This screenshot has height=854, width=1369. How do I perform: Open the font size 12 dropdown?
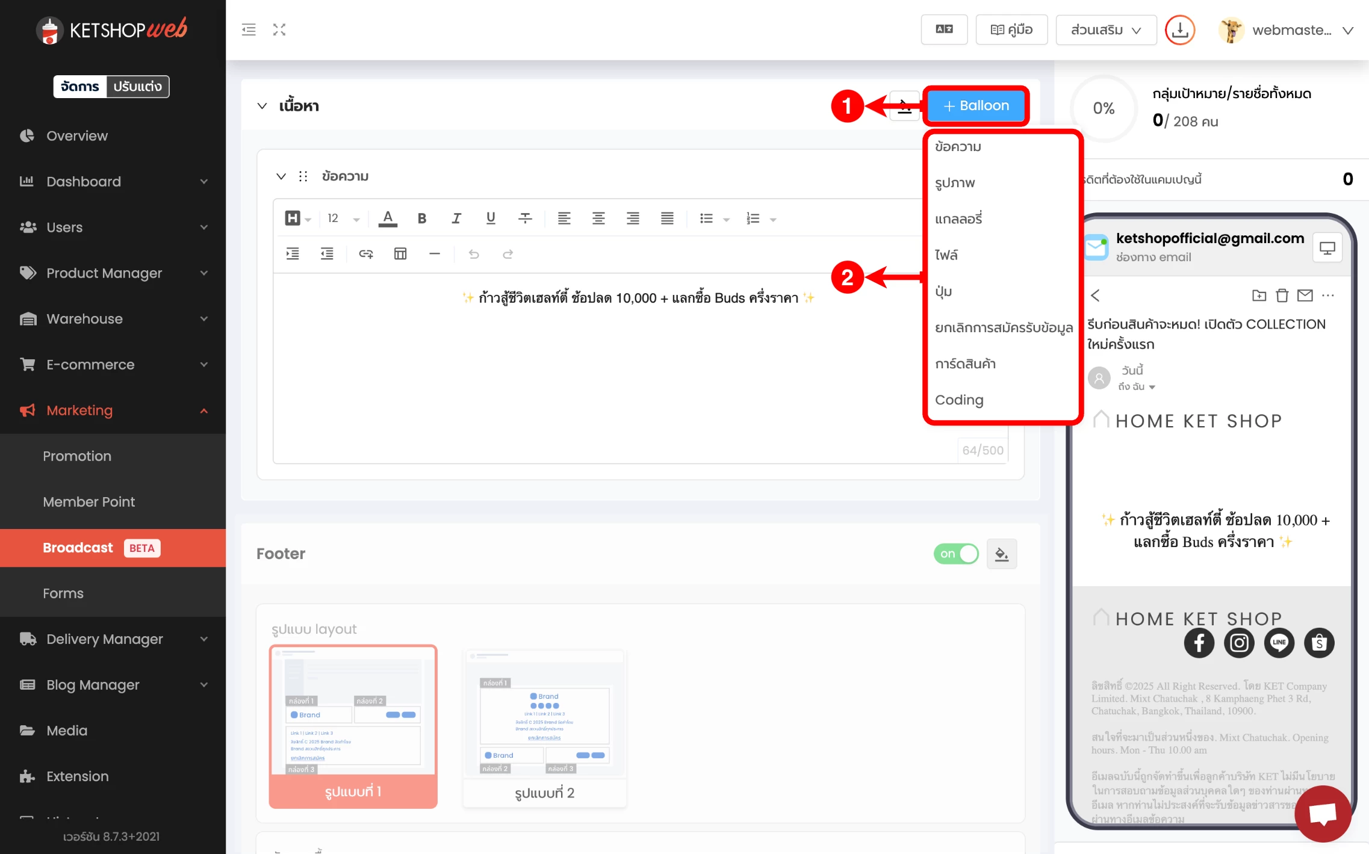[343, 218]
